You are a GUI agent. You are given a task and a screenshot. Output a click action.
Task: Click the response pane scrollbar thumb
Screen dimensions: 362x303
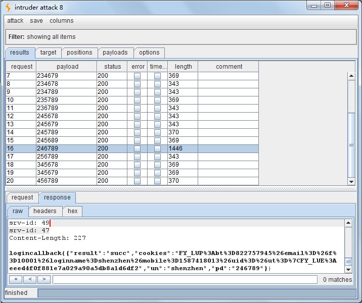348,262
